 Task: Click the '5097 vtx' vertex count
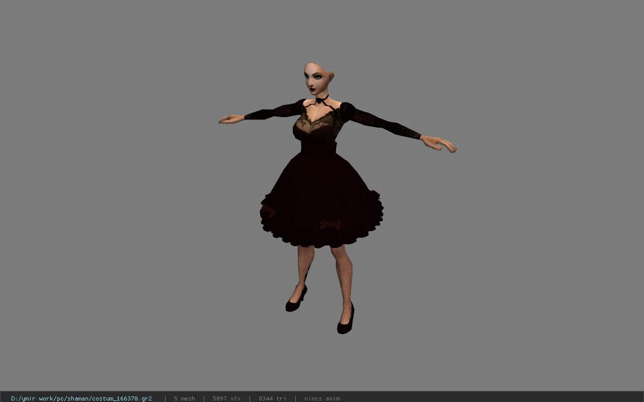pyautogui.click(x=227, y=398)
